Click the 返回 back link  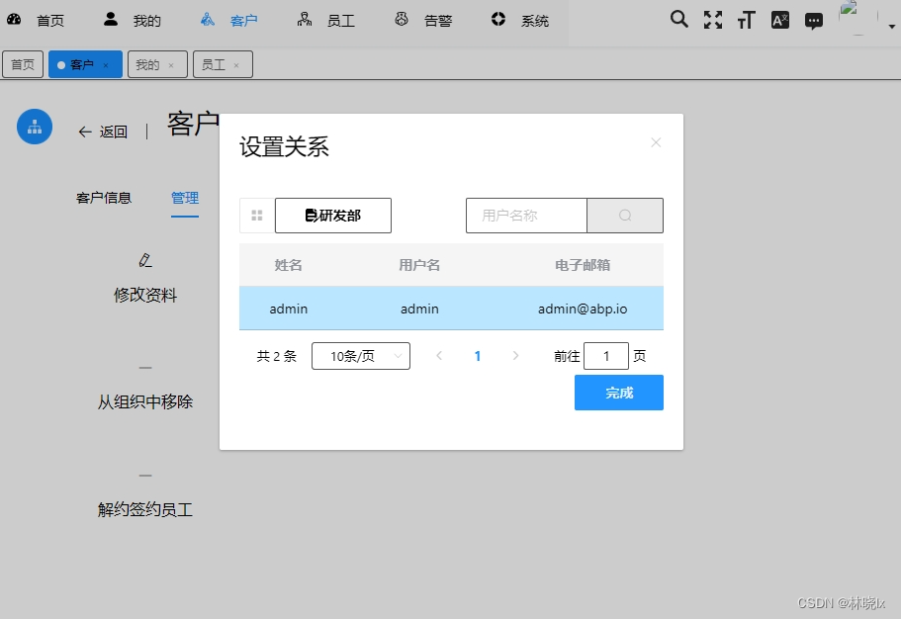(103, 132)
